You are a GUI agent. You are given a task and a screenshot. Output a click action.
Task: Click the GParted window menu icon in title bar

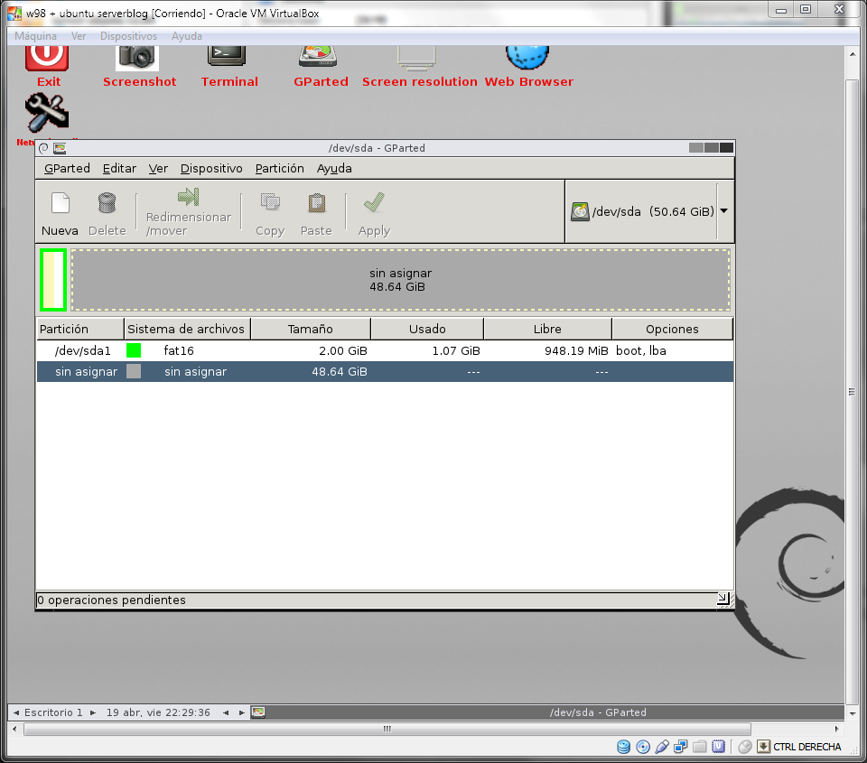[60, 148]
